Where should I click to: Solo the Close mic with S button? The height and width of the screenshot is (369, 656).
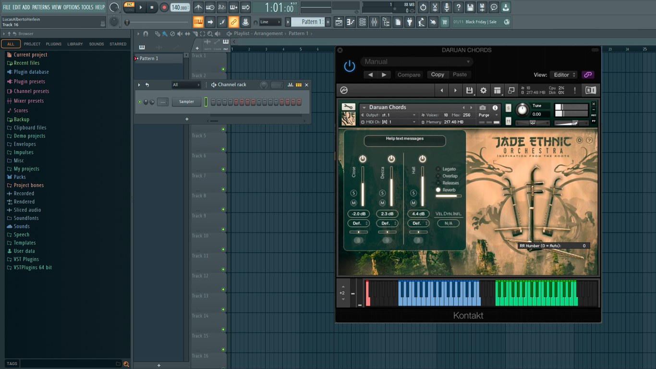354,193
